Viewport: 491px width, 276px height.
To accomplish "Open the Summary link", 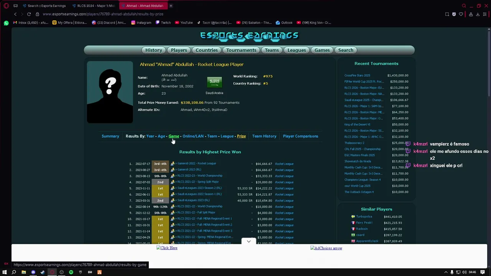I will 110,136.
